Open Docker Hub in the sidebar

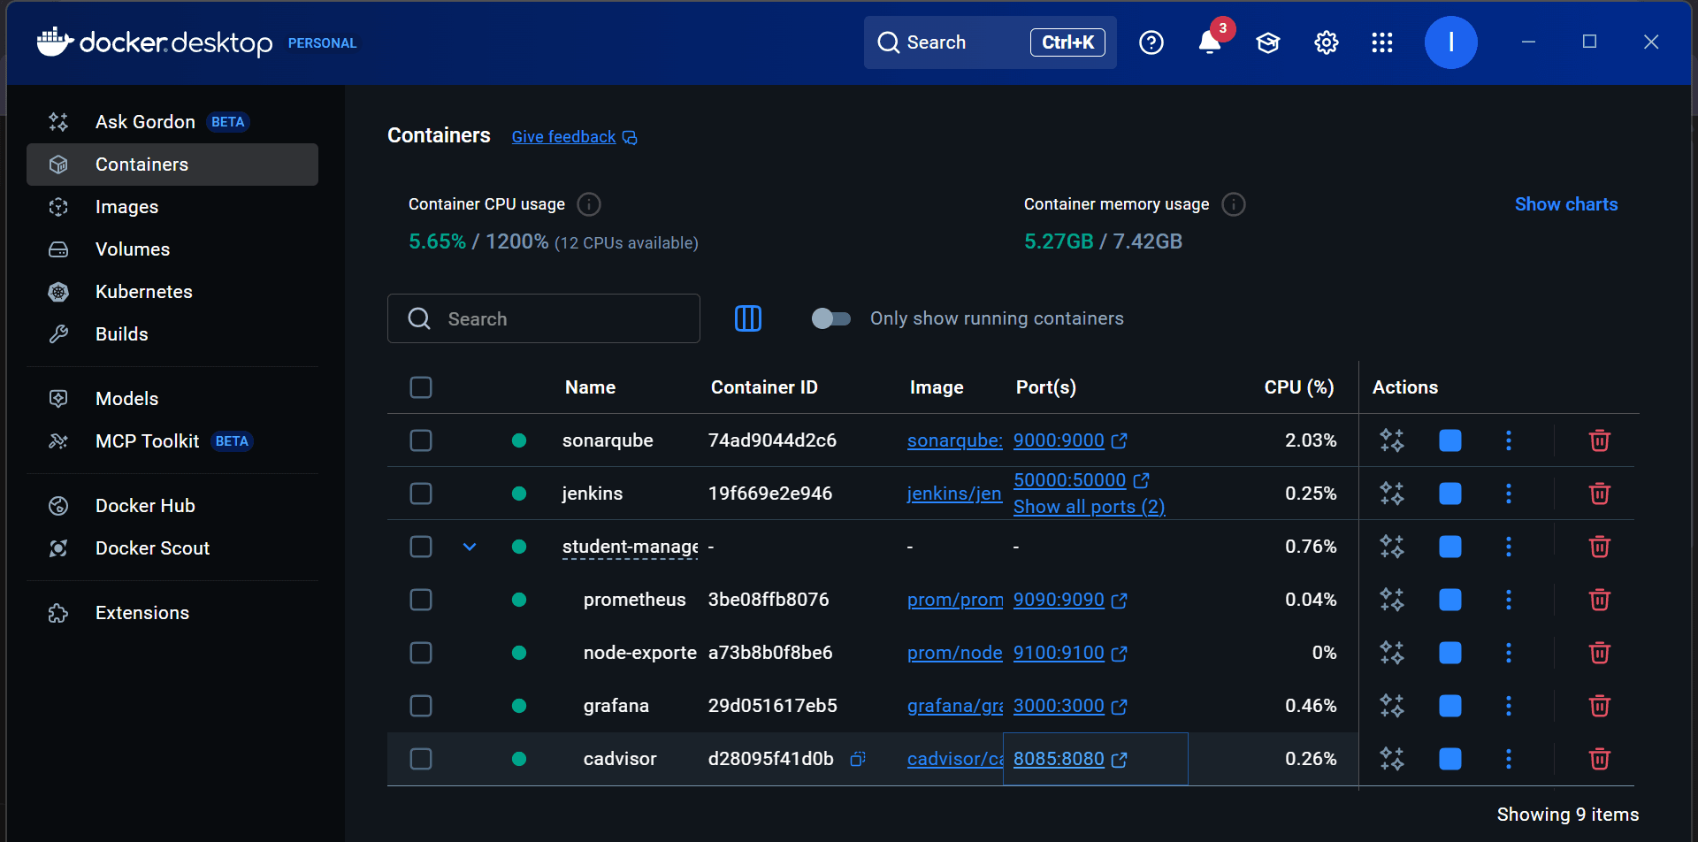(x=172, y=506)
